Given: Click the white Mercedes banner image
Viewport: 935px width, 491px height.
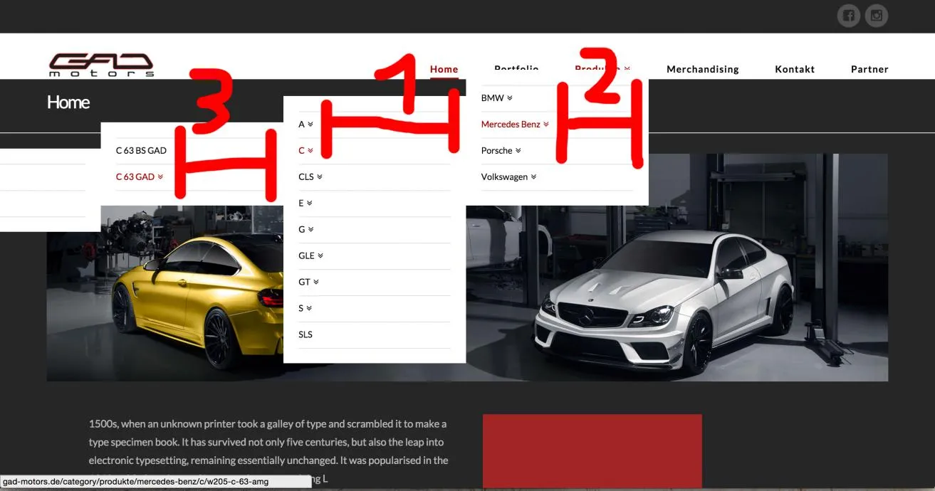Looking at the screenshot, I should 677,268.
